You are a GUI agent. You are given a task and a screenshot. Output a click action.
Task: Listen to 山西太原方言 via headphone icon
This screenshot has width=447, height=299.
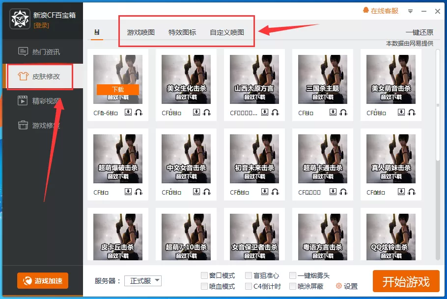pyautogui.click(x=275, y=112)
